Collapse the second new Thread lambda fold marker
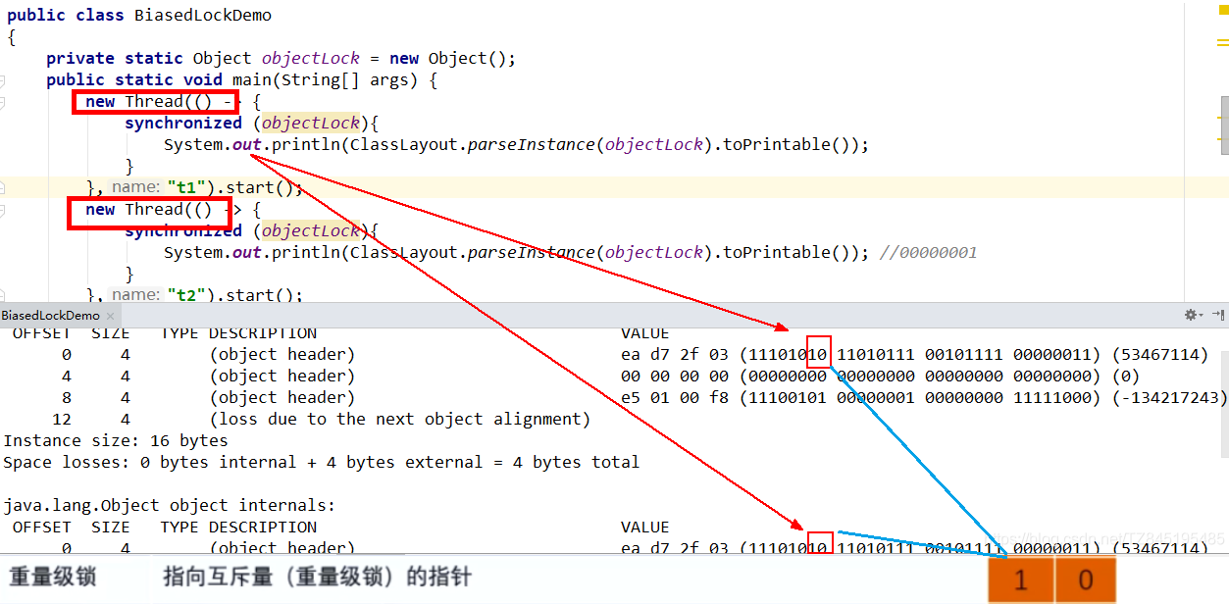Screen dimensions: 1229x604 tap(3, 210)
